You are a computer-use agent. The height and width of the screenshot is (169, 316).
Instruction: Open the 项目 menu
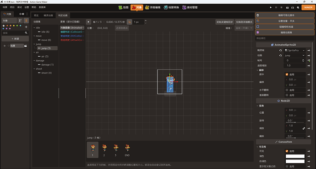pyautogui.click(x=12, y=7)
